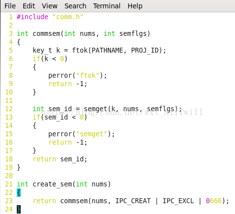
Task: Click return sem_id on line 18
Action: [60, 159]
